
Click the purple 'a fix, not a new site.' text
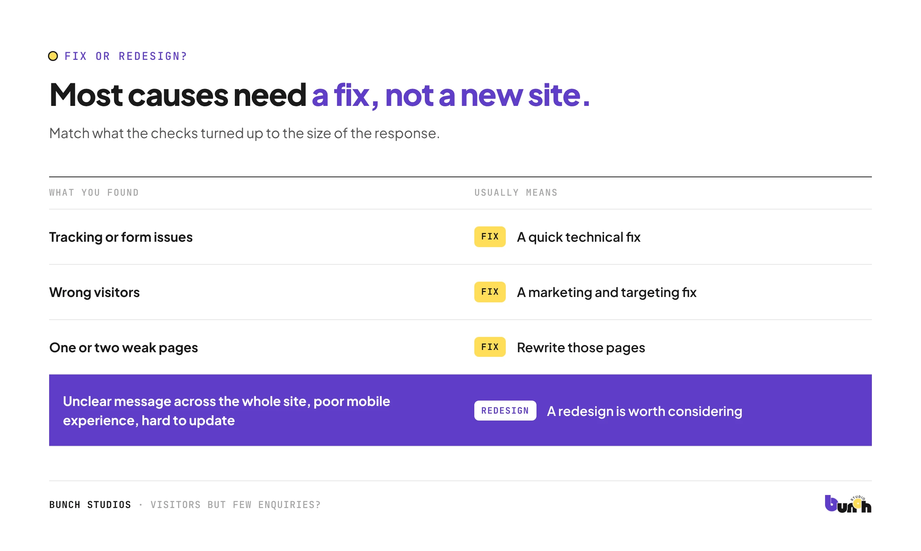[451, 96]
